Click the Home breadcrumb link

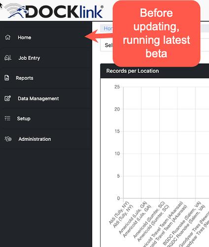(108, 29)
